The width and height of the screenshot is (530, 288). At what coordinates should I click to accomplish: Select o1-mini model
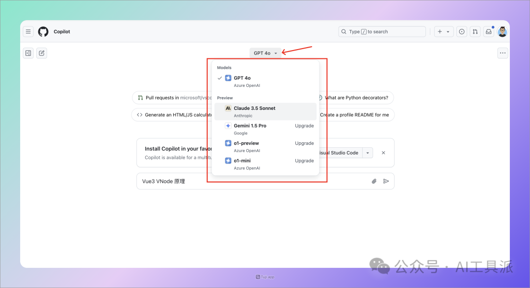tap(265, 164)
